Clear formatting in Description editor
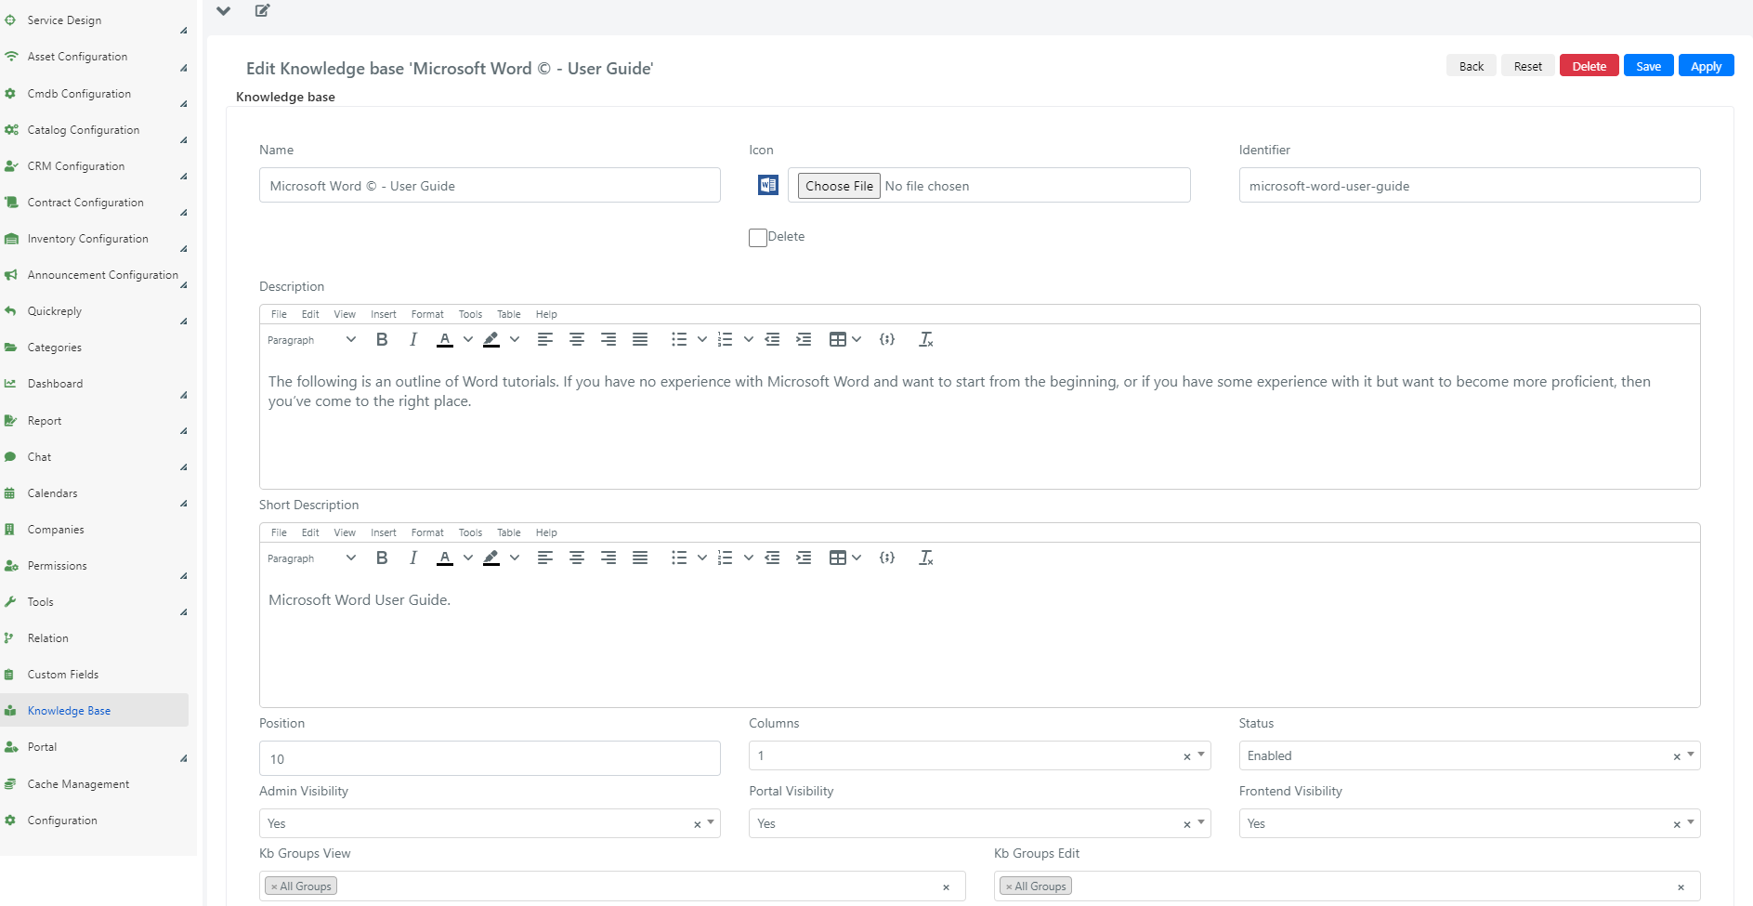Viewport: 1753px width, 906px height. pos(926,340)
